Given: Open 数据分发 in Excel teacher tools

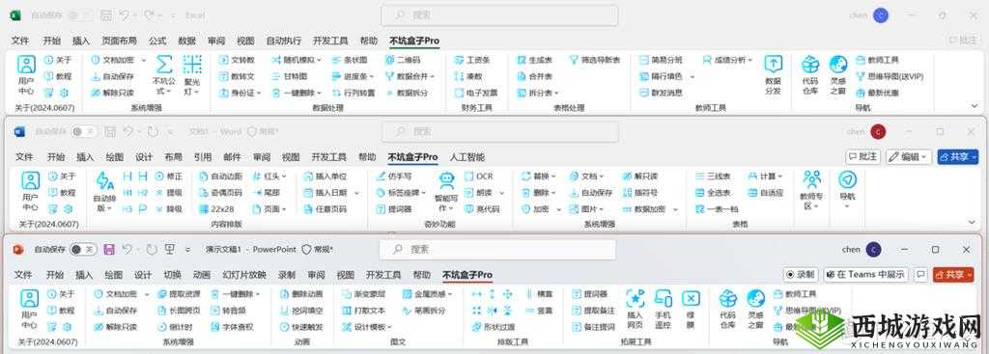Looking at the screenshot, I should pyautogui.click(x=773, y=75).
